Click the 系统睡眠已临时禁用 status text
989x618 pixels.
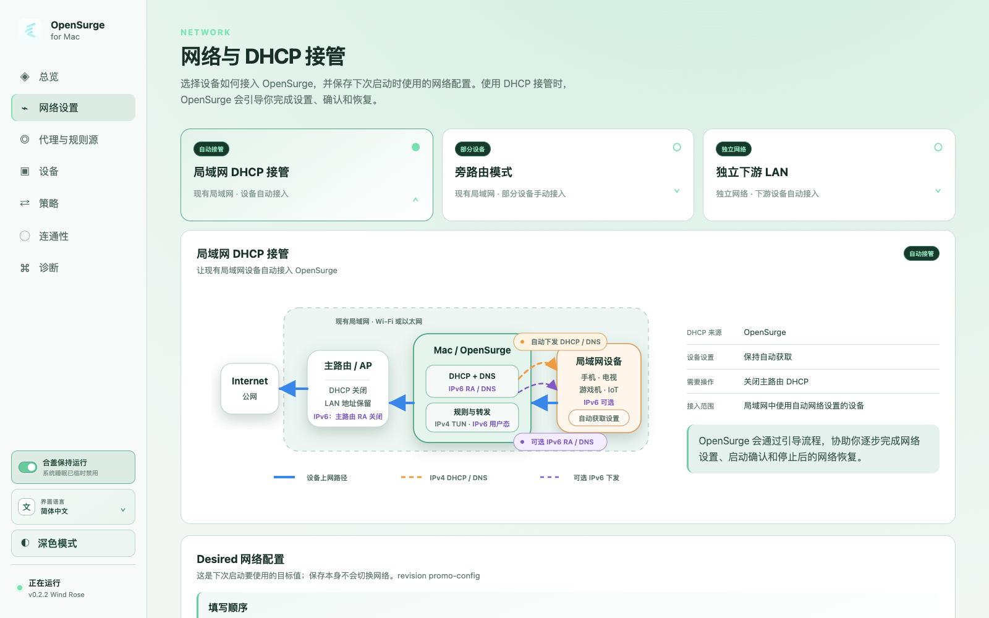pyautogui.click(x=70, y=473)
